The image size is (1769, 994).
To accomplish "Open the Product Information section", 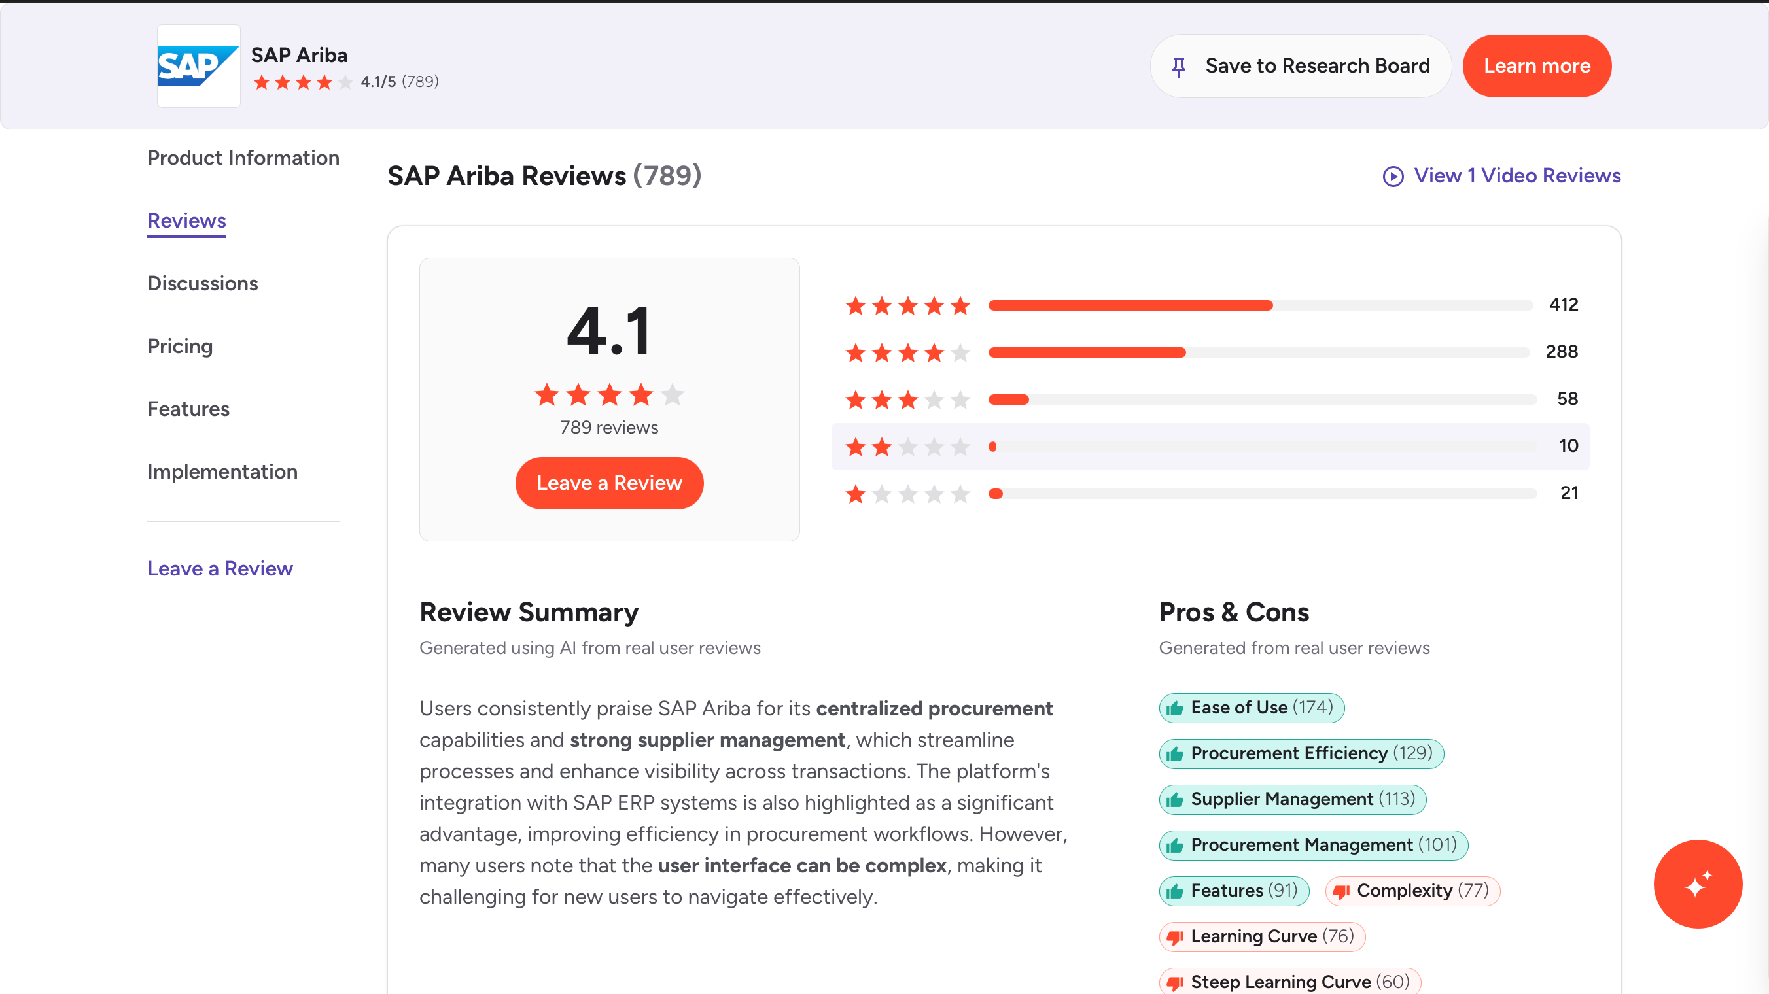I will tap(243, 158).
